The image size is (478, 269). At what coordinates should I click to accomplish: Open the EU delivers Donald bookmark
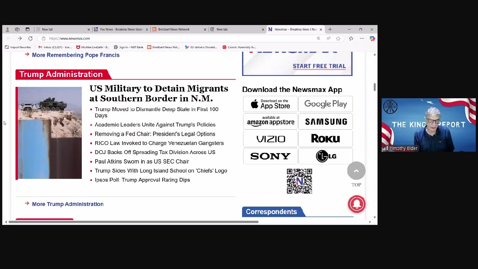tap(201, 47)
